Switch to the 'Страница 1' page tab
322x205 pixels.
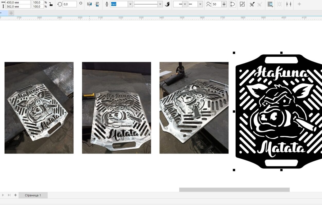click(33, 195)
